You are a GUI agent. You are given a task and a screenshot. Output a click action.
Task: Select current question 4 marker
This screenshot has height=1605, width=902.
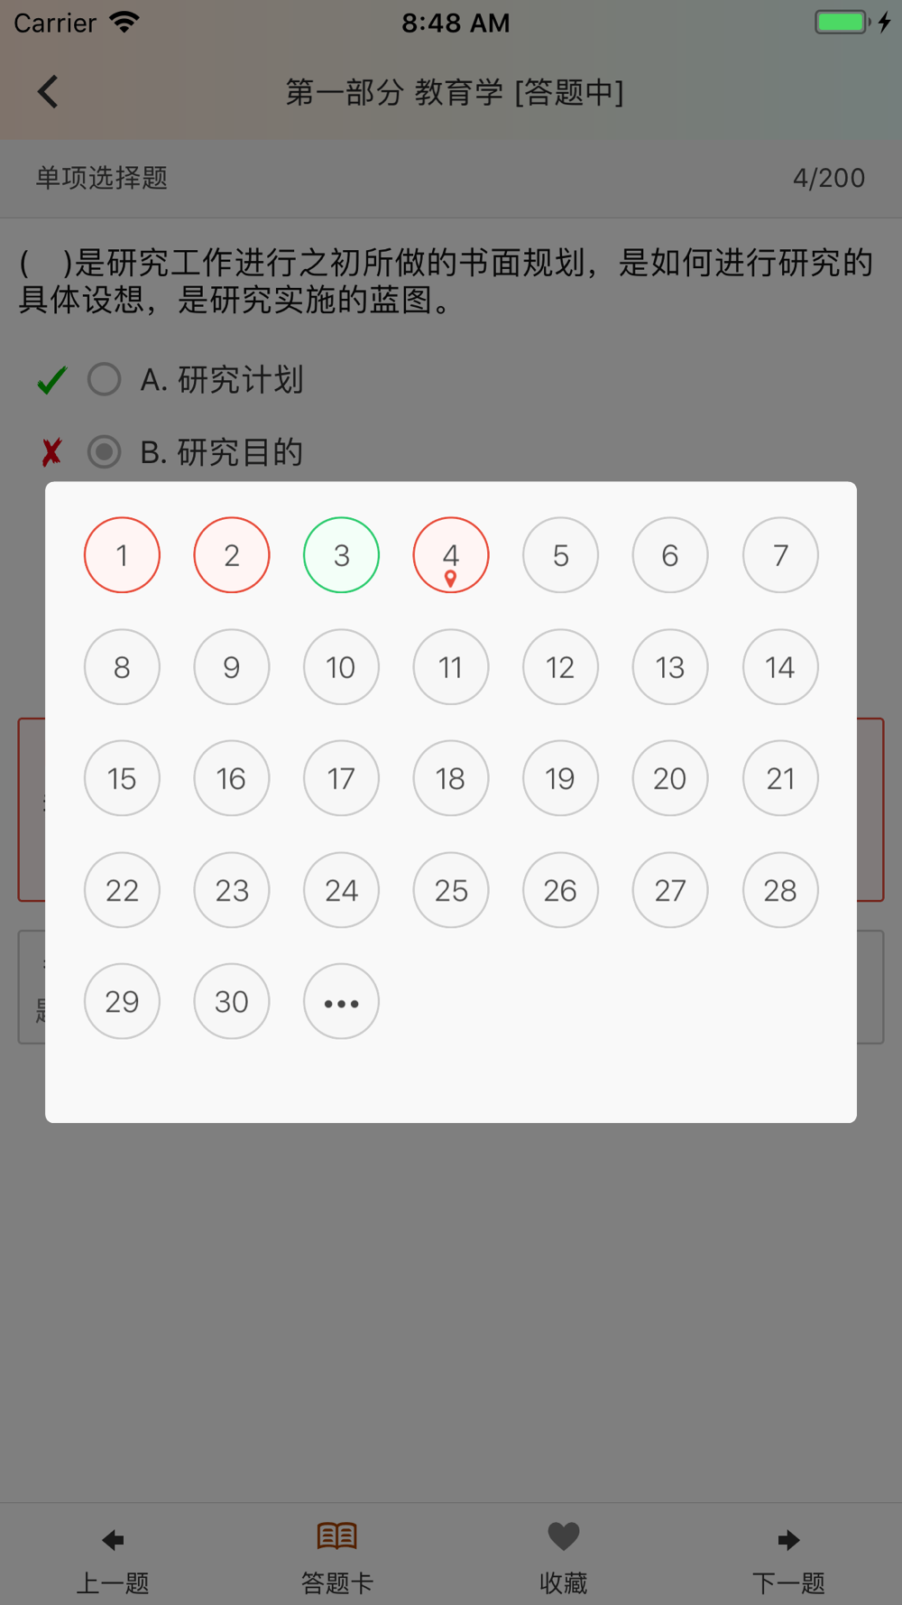click(x=451, y=555)
